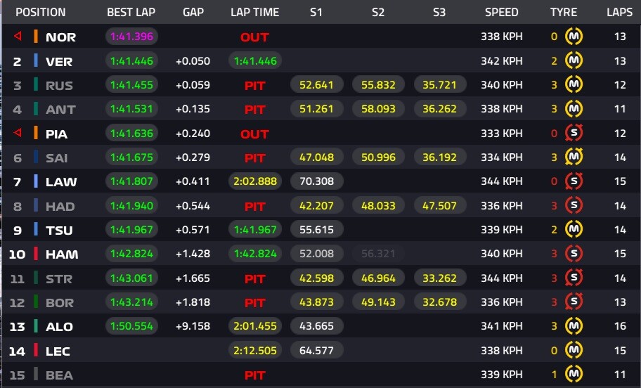Click the TYRE column header

[564, 12]
